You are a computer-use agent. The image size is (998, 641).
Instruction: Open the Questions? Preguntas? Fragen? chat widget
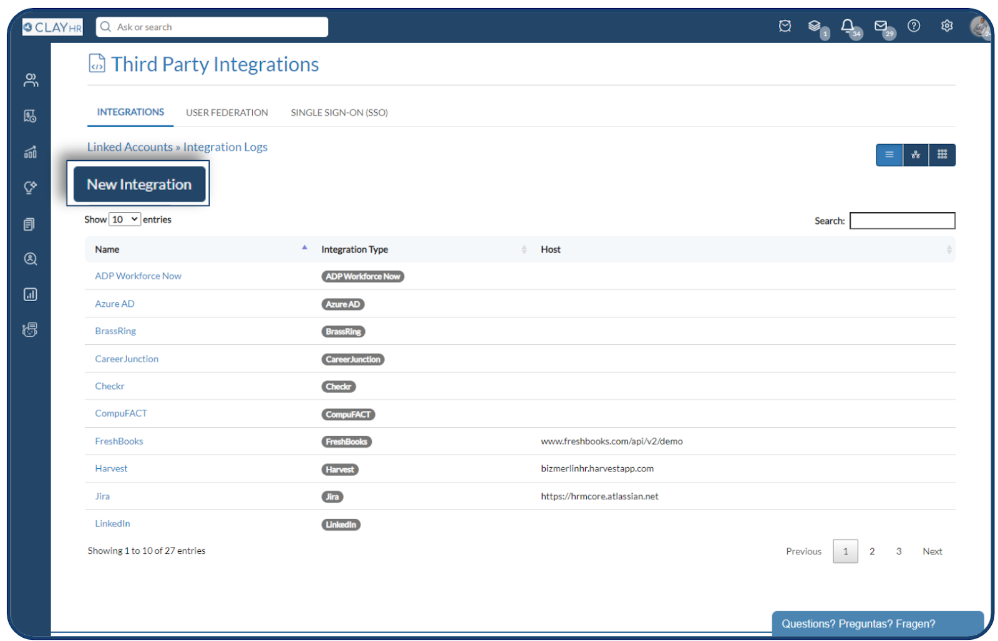coord(878,624)
